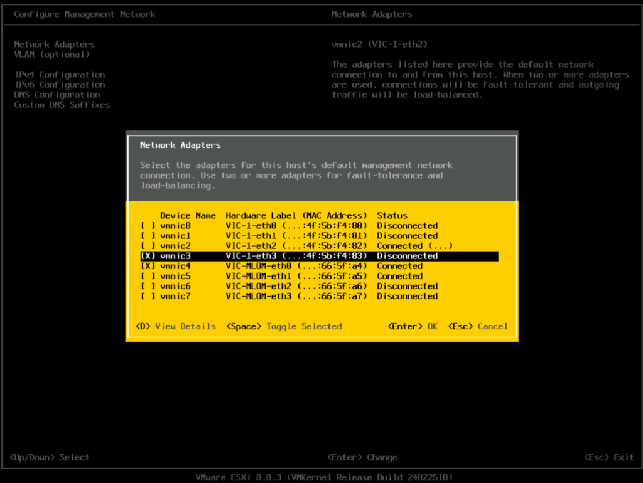This screenshot has height=483, width=643.
Task: Click hardware label VIC-MLOM-eth1 (...:66:5f:a5)
Action: click(x=296, y=276)
